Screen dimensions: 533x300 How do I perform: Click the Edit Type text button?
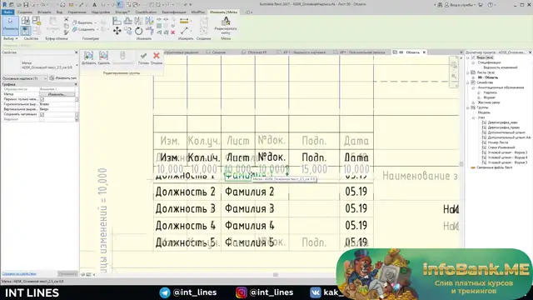[x=66, y=78]
